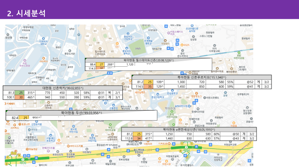Click the '770' cell in 신촌럭키 table
Viewport: 299px width, 168px height.
coord(43,93)
